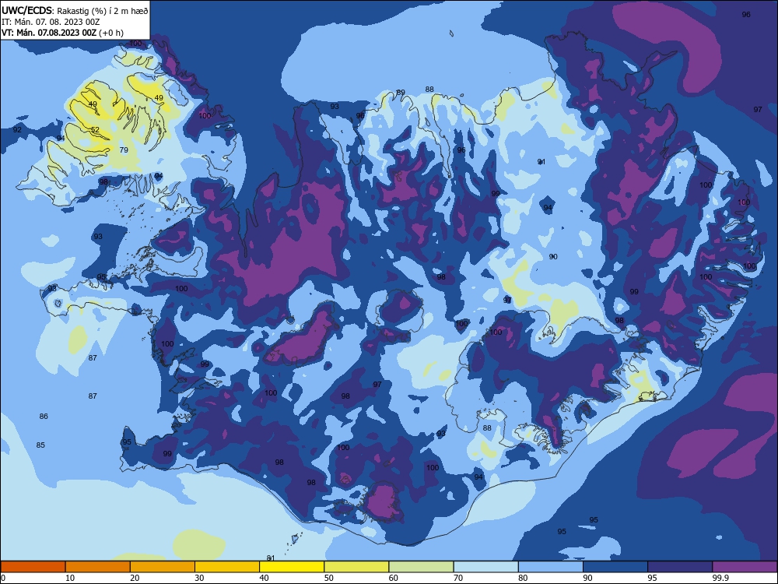Click the 70–80 pale blue legend swatch

click(x=486, y=567)
